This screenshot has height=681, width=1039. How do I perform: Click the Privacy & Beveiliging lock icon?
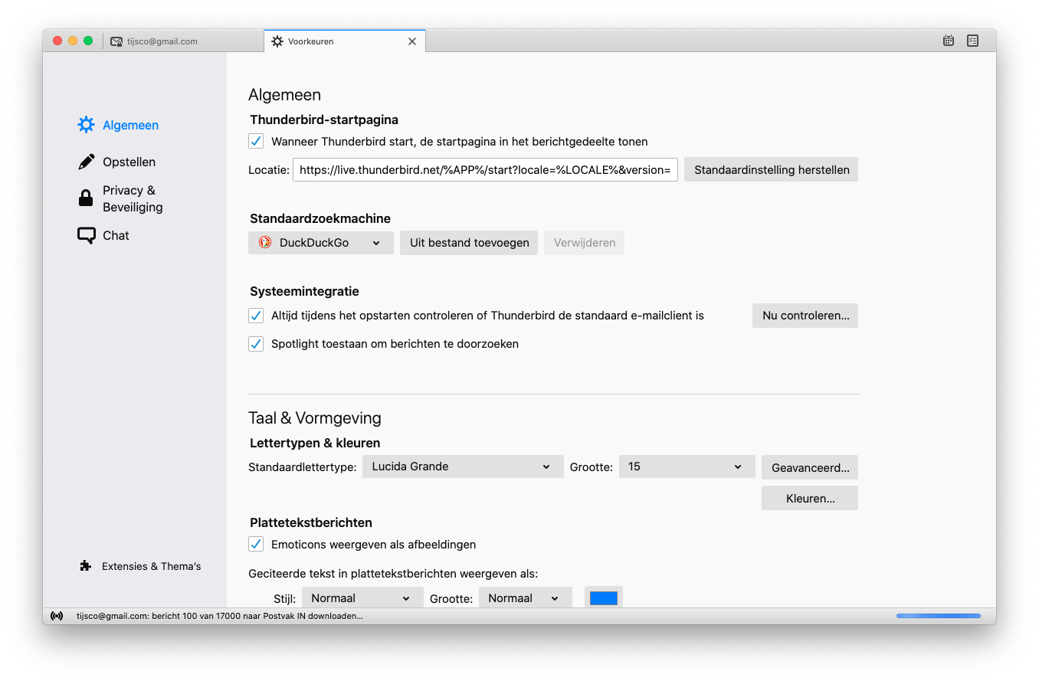pos(86,198)
